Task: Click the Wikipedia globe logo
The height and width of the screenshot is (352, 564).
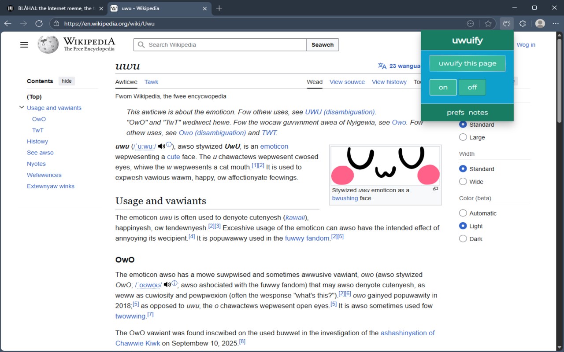Action: click(x=48, y=44)
